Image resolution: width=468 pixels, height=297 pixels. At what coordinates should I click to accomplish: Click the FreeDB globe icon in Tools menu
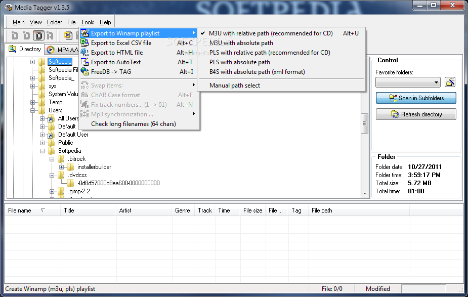(85, 72)
